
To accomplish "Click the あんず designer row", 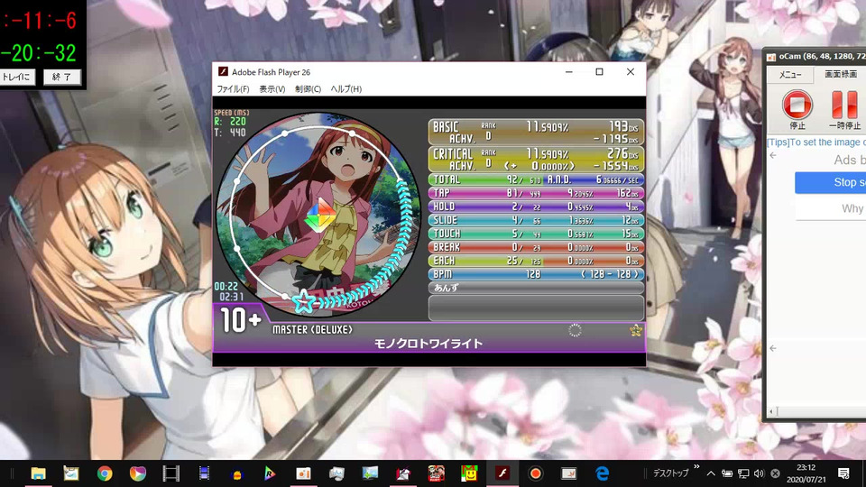I will [x=536, y=288].
